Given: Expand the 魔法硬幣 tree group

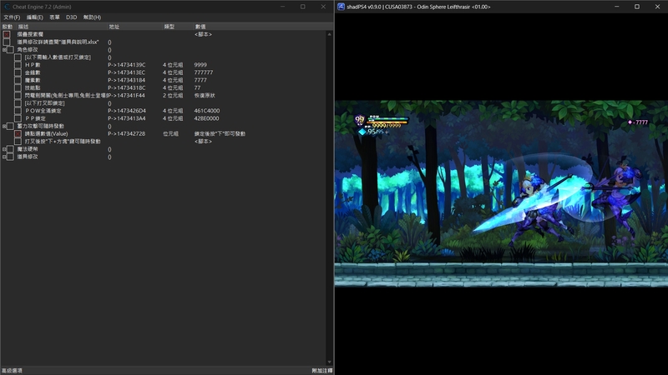Looking at the screenshot, I should (4, 149).
